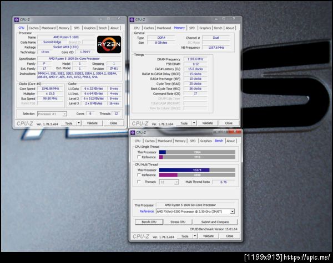333x263 pixels.
Task: Click the FSB:DRAM ratio value 1:12
Action: [195, 64]
